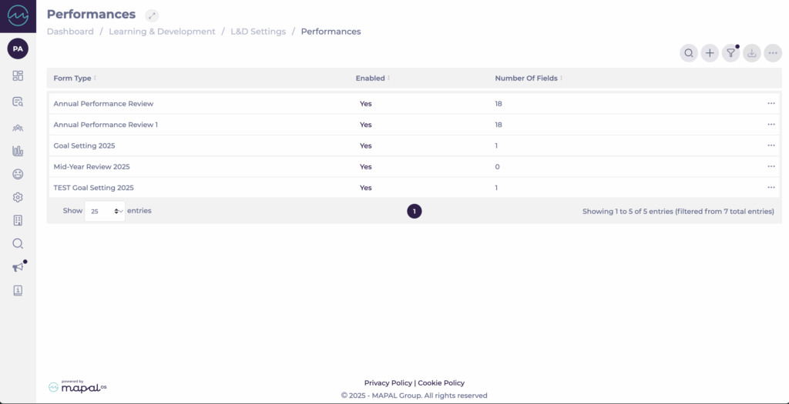This screenshot has width=789, height=404.
Task: Click the plus icon to add performance form
Action: point(710,53)
